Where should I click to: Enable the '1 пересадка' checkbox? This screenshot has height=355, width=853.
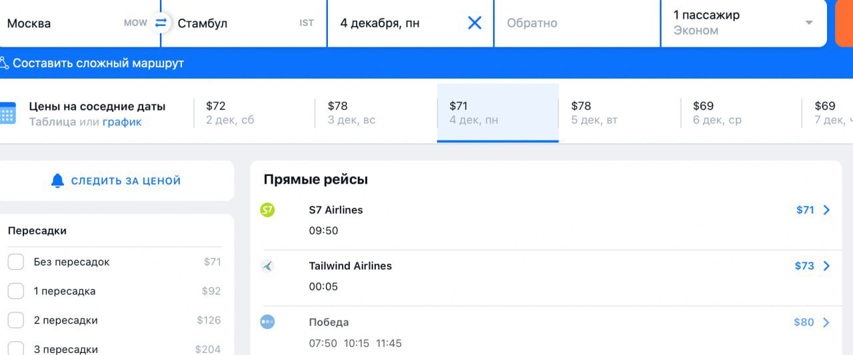(x=16, y=291)
